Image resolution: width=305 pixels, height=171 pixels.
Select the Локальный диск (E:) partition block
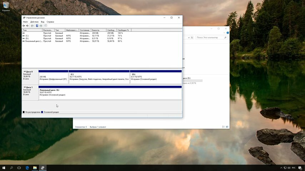tap(110, 93)
